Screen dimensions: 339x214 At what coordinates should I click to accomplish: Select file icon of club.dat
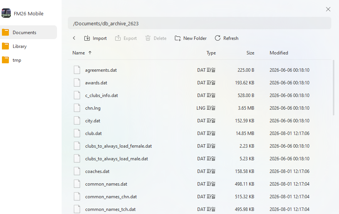coord(77,133)
